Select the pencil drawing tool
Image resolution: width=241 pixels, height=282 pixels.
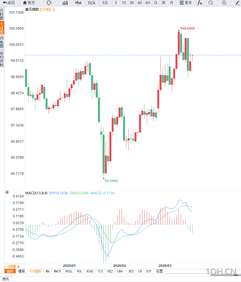click(x=237, y=3)
